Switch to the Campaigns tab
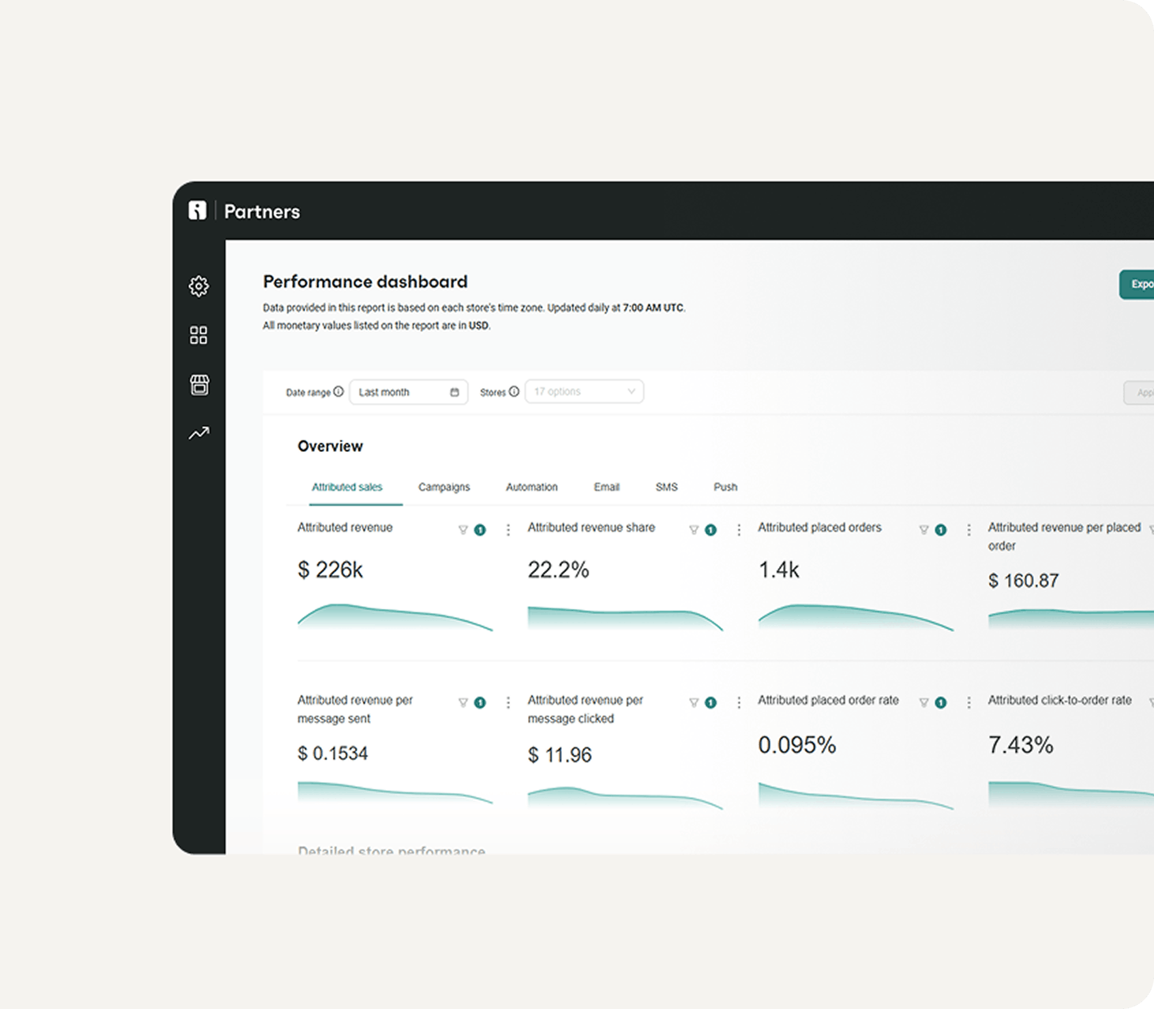The height and width of the screenshot is (1009, 1154). tap(444, 487)
